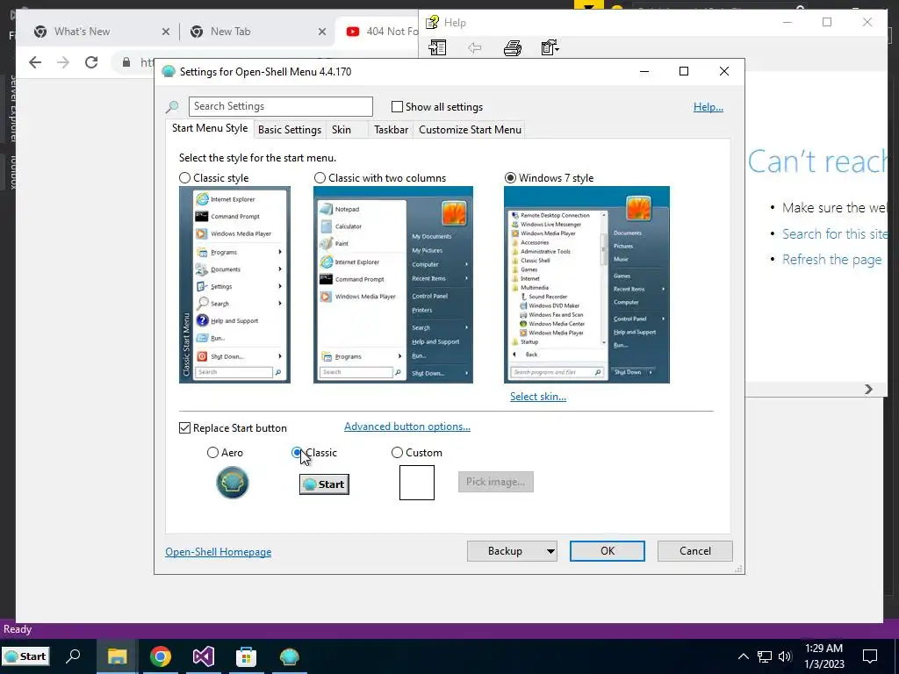This screenshot has width=899, height=674.
Task: Open the Customize Start Menu tab
Action: (x=471, y=130)
